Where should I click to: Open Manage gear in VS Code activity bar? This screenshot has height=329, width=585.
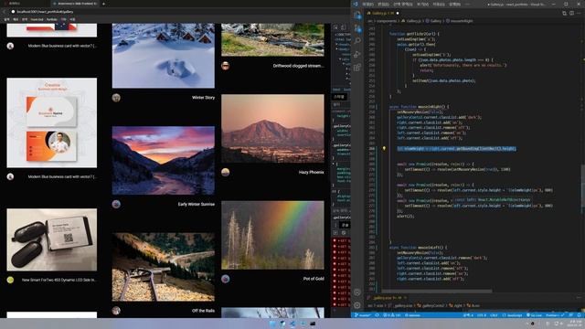point(357,305)
